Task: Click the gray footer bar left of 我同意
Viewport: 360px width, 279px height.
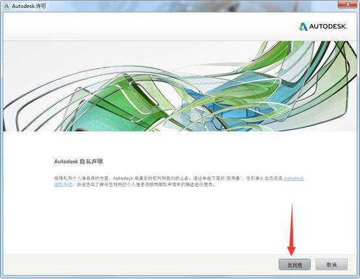Action: [x=140, y=264]
